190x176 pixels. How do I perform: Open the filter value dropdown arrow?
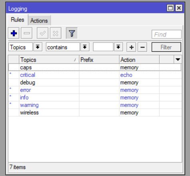pyautogui.click(x=119, y=47)
